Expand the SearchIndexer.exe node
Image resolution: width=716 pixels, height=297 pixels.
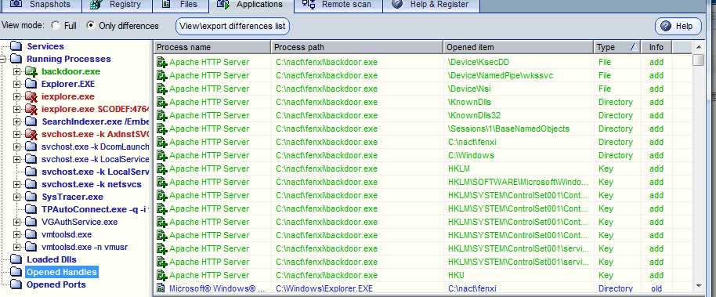tap(17, 121)
